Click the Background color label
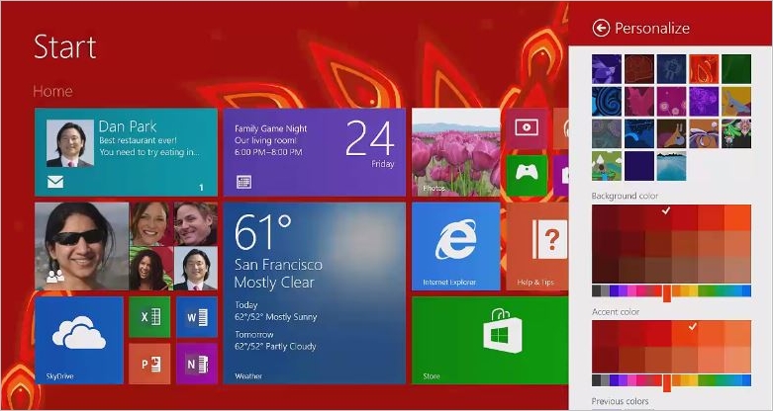This screenshot has height=411, width=773. pos(626,196)
